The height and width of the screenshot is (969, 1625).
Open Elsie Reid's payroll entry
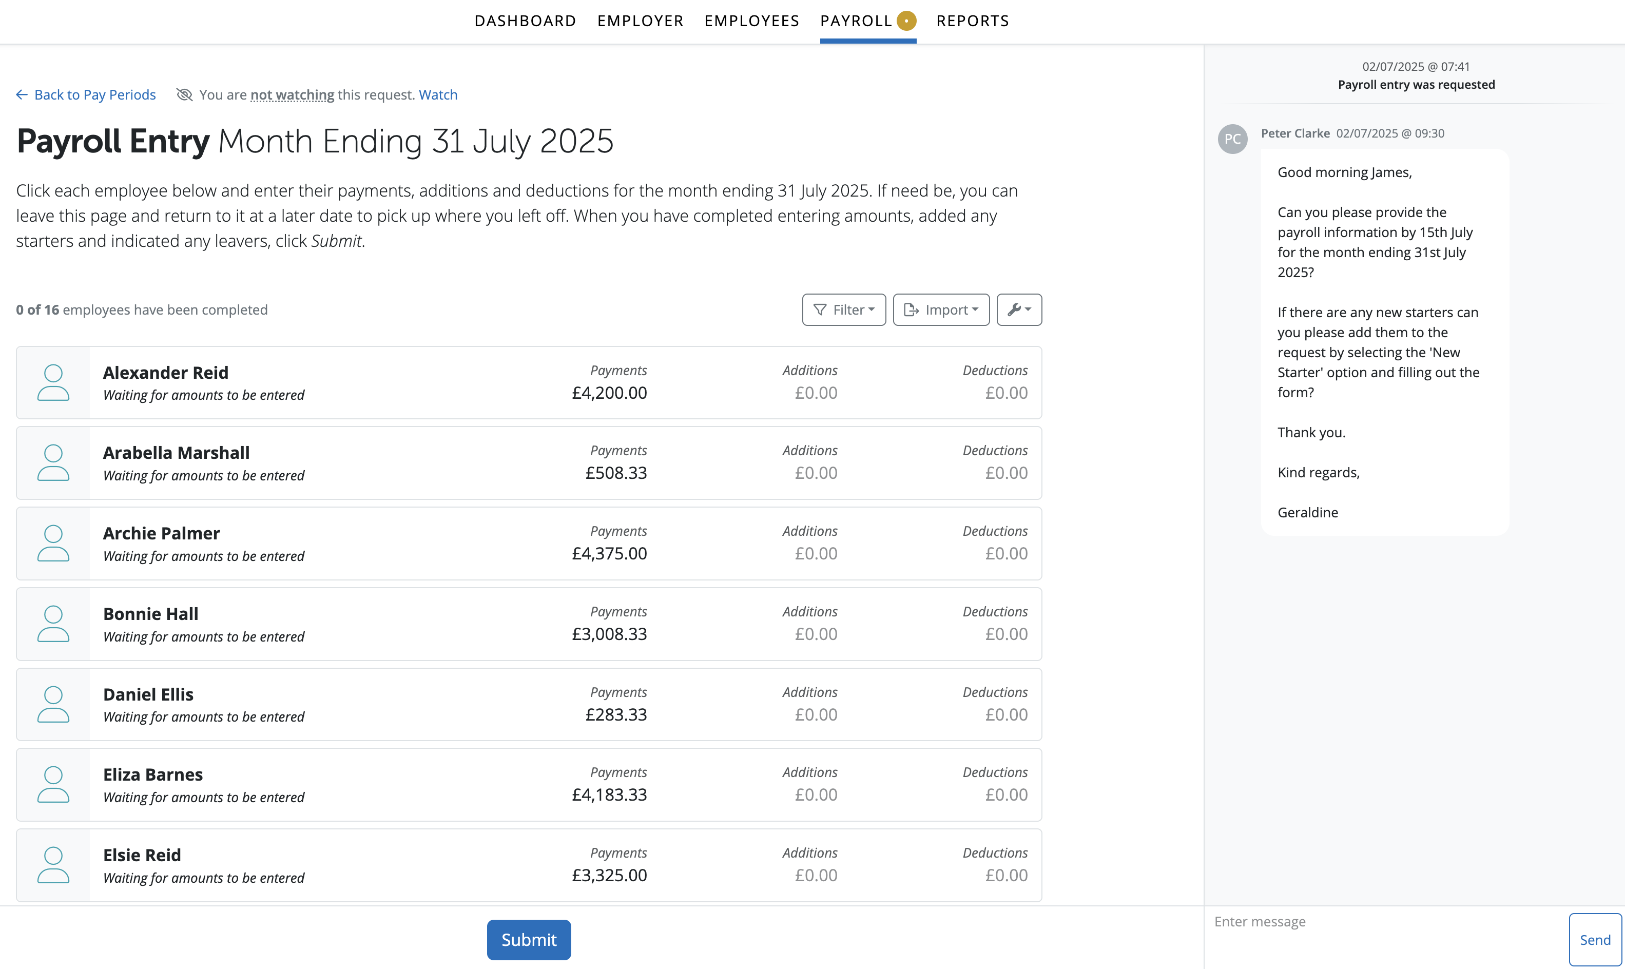pos(529,865)
